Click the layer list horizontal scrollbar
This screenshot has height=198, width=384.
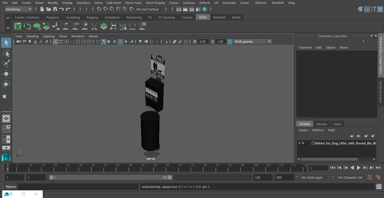click(x=329, y=159)
